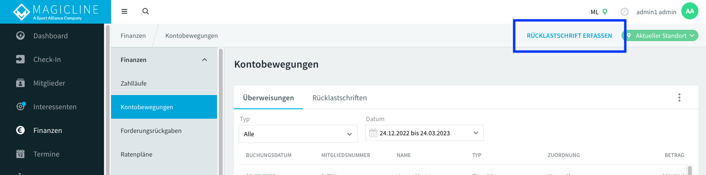This screenshot has height=175, width=706.
Task: Open the three-dot options menu
Action: (679, 97)
